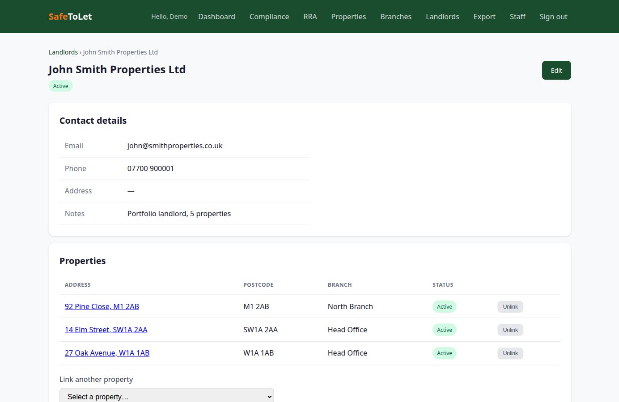
Task: Click the Active status for 92 Pine Close
Action: [x=444, y=306]
